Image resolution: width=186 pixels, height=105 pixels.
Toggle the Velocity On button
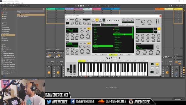[x=157, y=64]
